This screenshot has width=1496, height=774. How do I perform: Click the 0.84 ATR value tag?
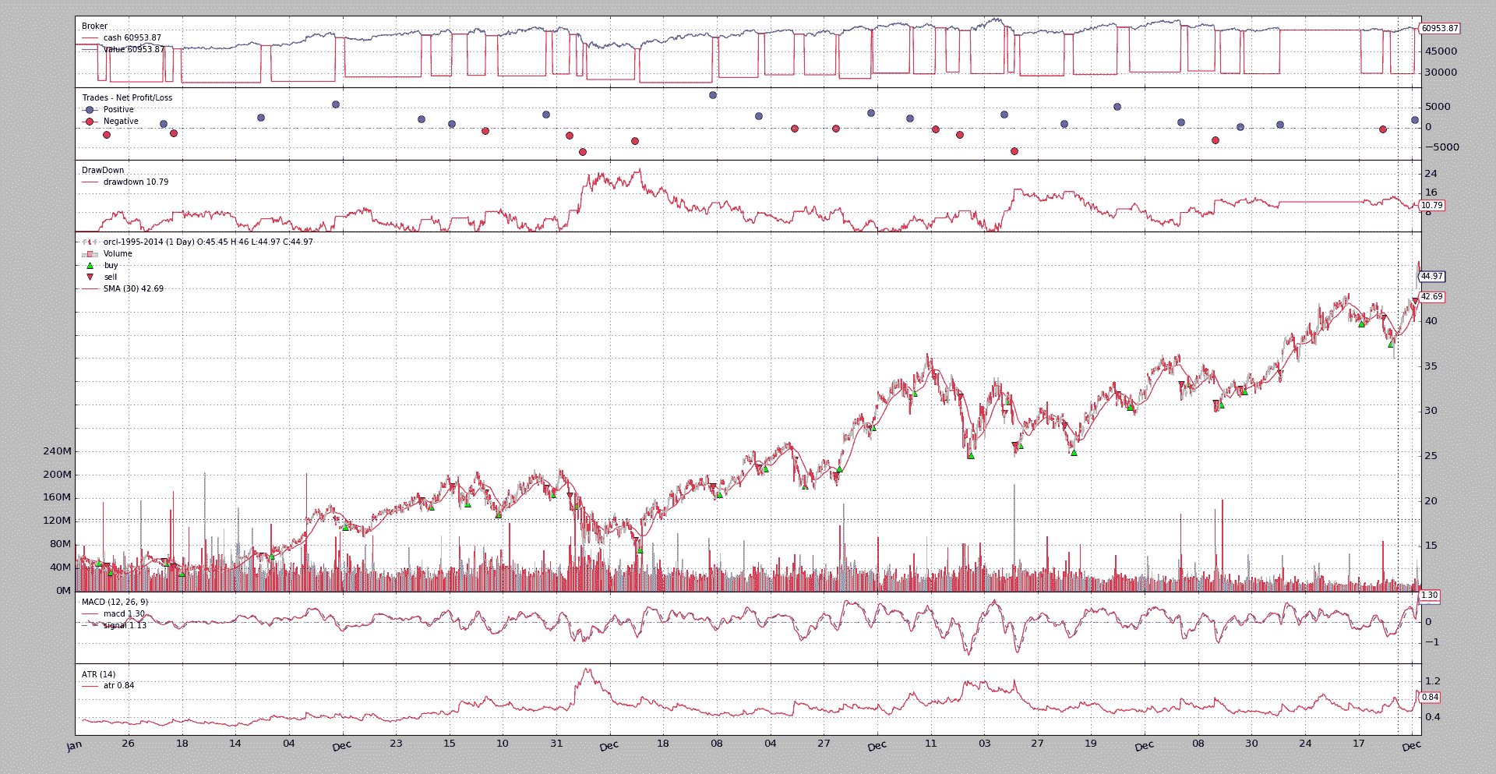[1430, 698]
